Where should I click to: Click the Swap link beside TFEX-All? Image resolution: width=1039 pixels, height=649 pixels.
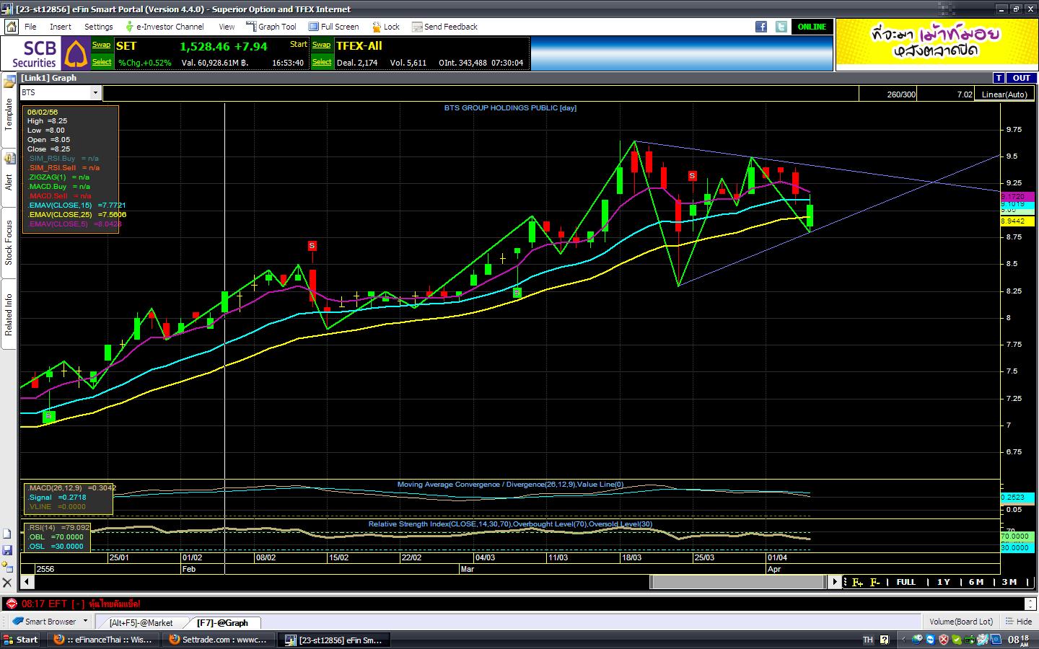pos(322,45)
